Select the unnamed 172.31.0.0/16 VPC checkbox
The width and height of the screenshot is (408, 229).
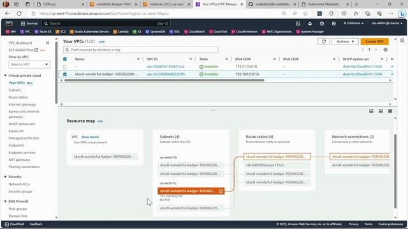[65, 67]
